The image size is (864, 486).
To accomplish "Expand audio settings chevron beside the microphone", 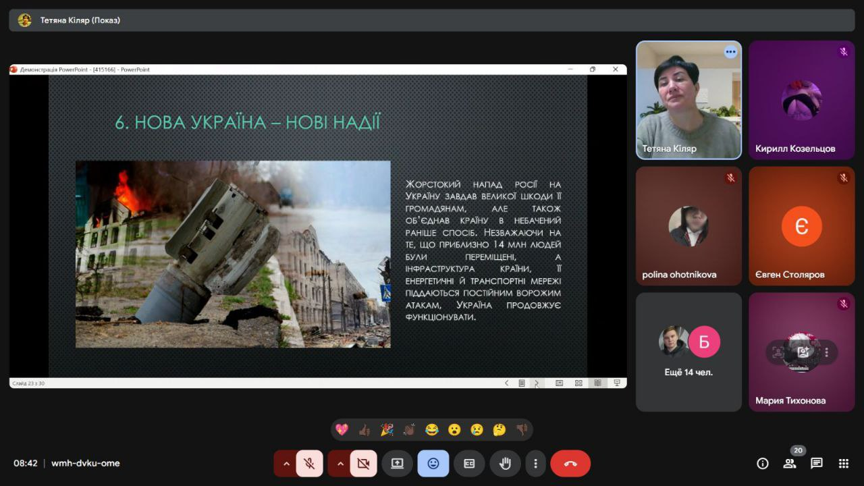I will point(286,464).
